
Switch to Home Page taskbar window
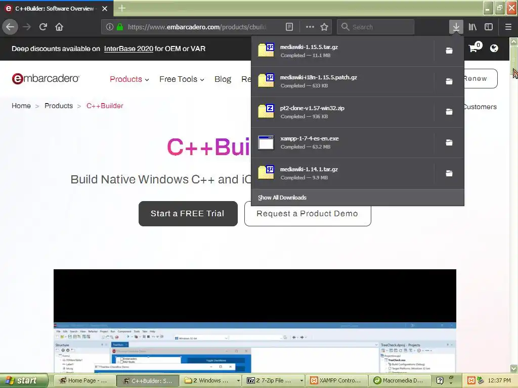tap(83, 380)
